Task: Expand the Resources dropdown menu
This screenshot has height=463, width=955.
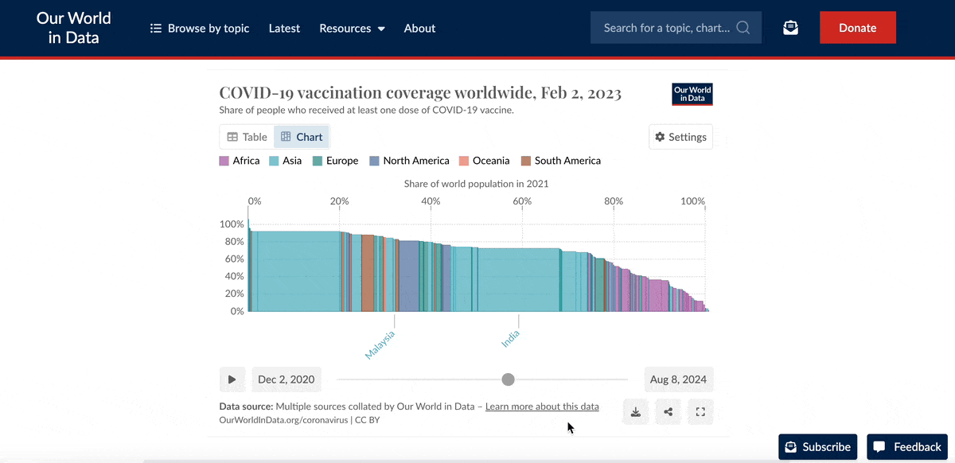Action: (x=352, y=27)
